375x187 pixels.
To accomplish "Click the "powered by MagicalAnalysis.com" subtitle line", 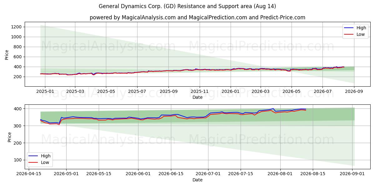I will coord(197,17).
